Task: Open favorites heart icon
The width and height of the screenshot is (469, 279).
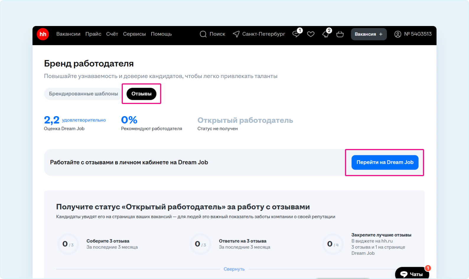Action: pos(311,34)
